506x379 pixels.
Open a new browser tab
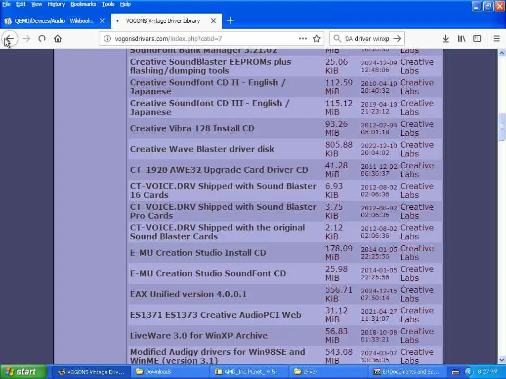pyautogui.click(x=230, y=21)
